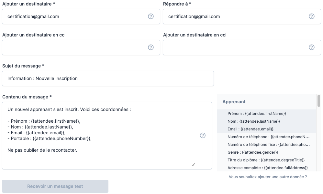The height and width of the screenshot is (194, 323).
Task: Choose the 'Email' attendee variable
Action: [x=251, y=129]
